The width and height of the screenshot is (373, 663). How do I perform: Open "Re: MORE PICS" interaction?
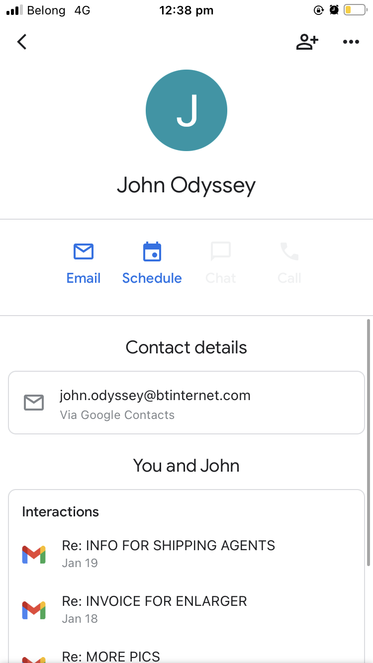pos(111,656)
